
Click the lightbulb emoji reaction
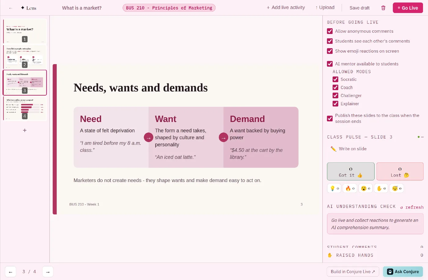point(334,188)
